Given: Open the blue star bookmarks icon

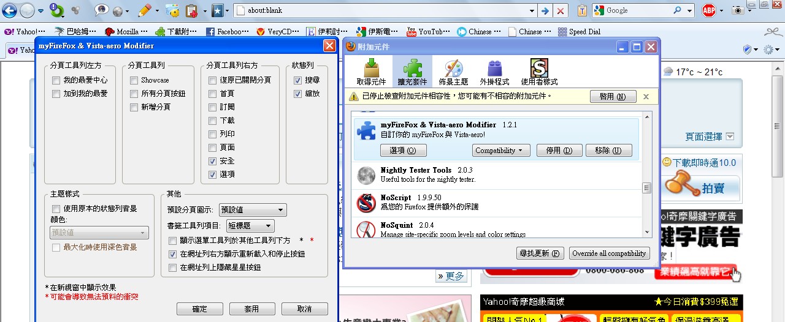Looking at the screenshot, I should pos(217,10).
